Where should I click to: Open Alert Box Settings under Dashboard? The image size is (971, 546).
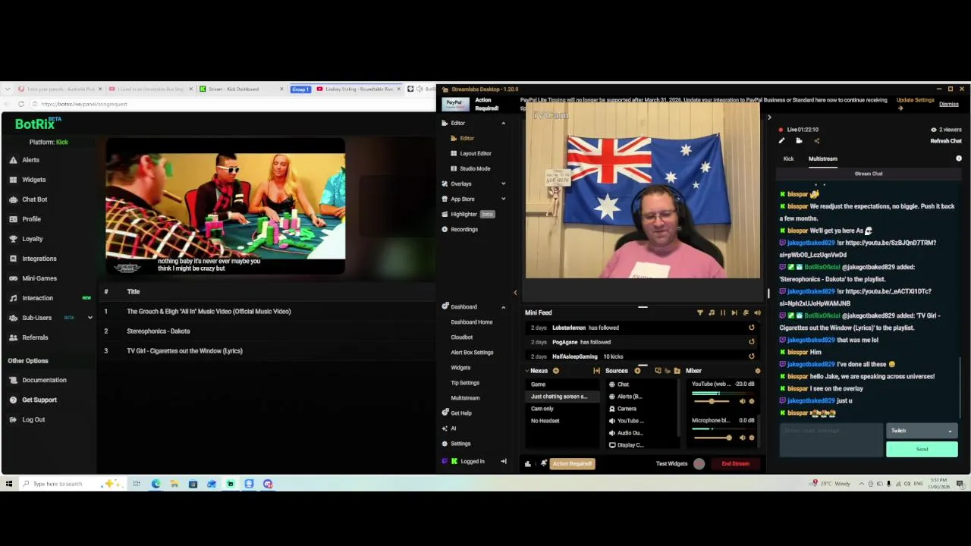pyautogui.click(x=472, y=353)
